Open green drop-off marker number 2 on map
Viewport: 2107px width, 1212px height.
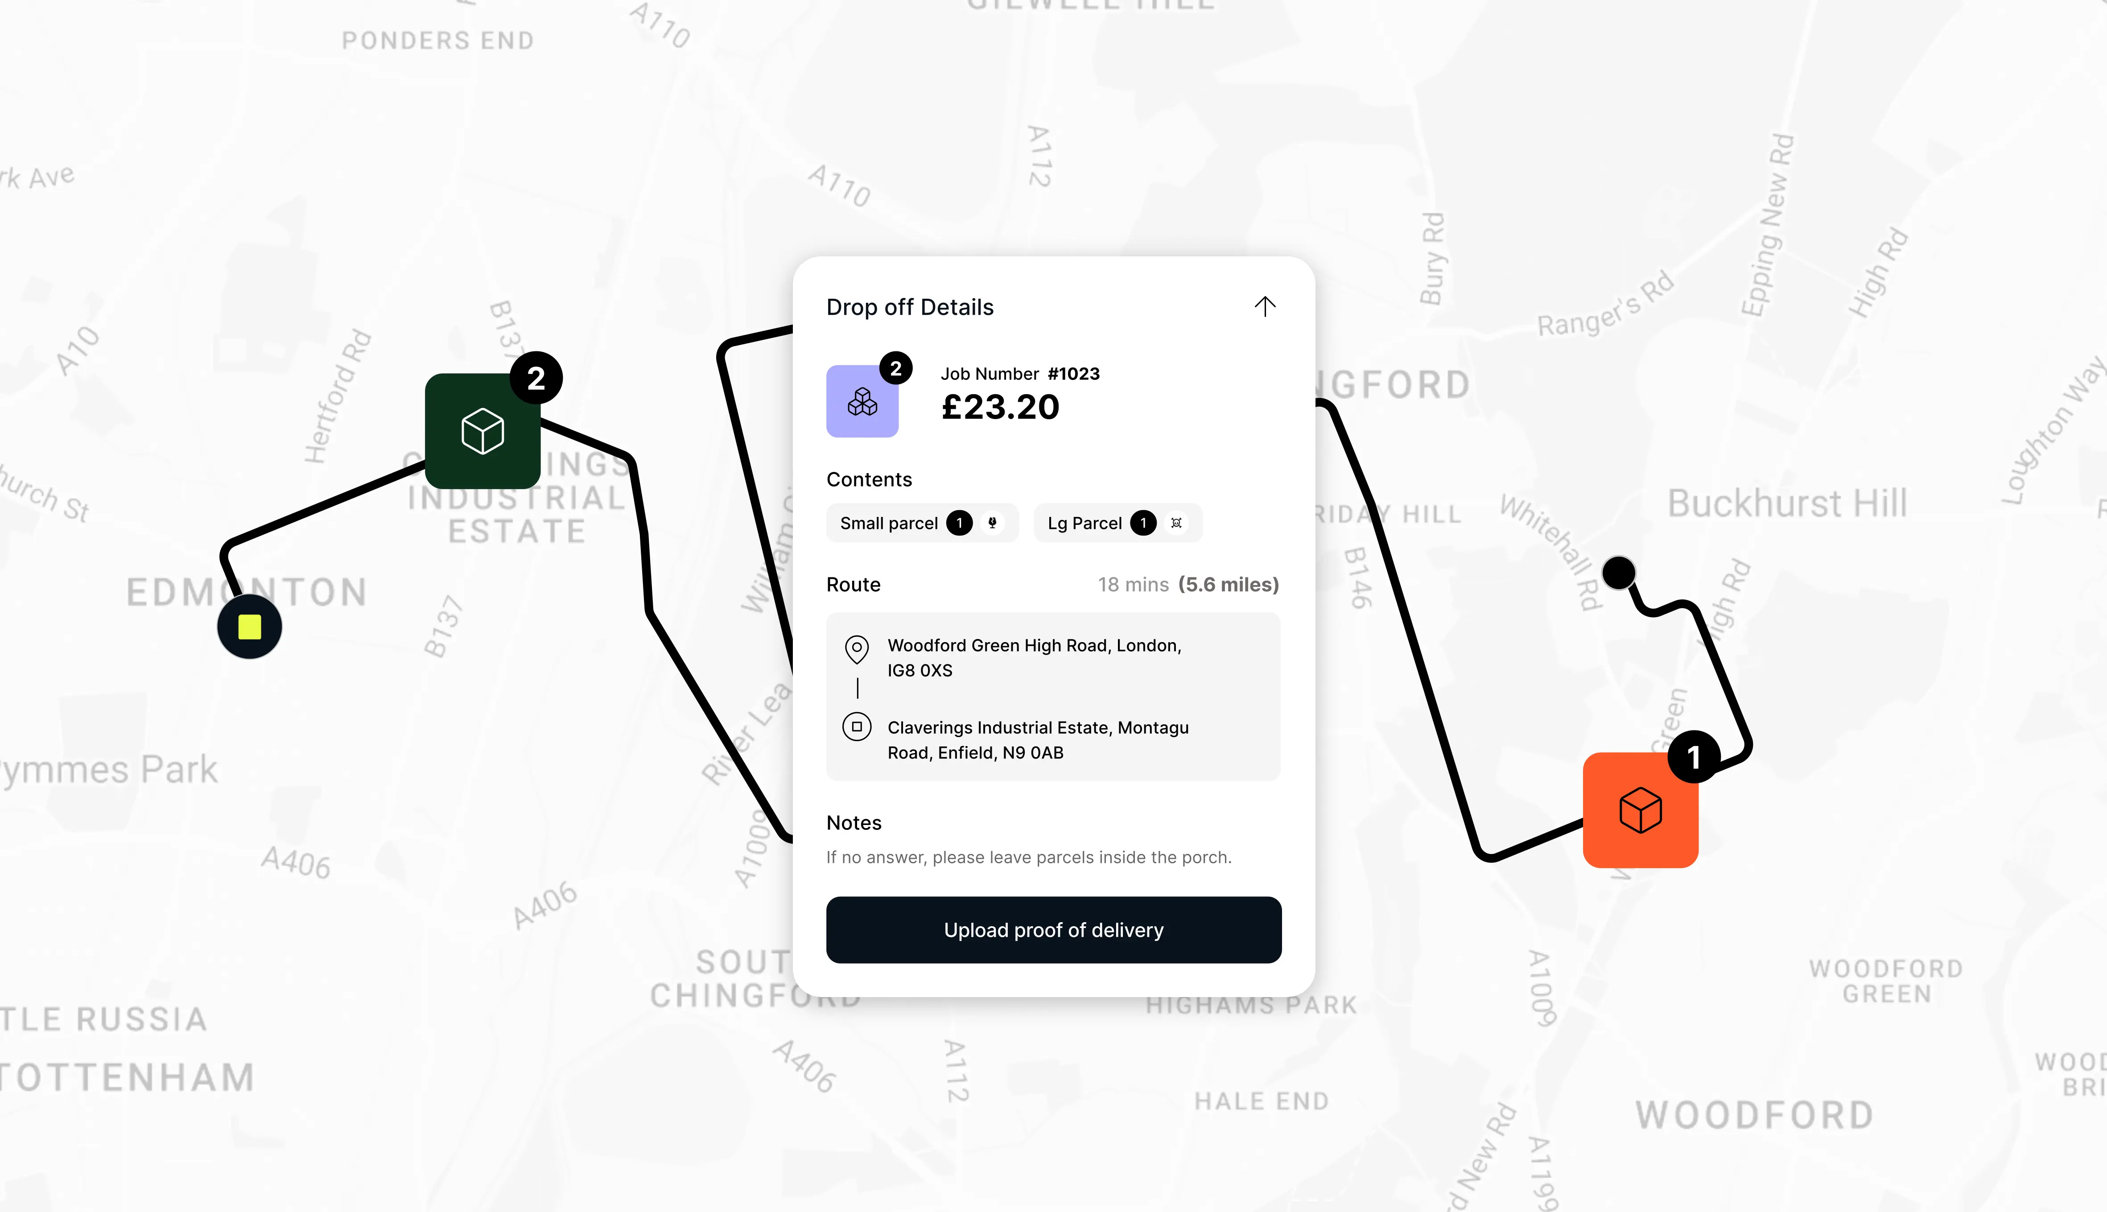[x=483, y=431]
